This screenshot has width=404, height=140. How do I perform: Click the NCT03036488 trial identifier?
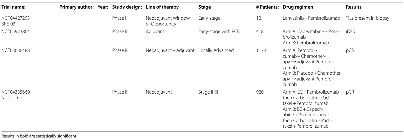(x=16, y=50)
